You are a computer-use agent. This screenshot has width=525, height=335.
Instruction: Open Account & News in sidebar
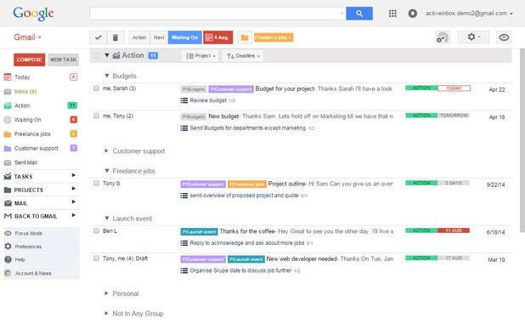(33, 274)
